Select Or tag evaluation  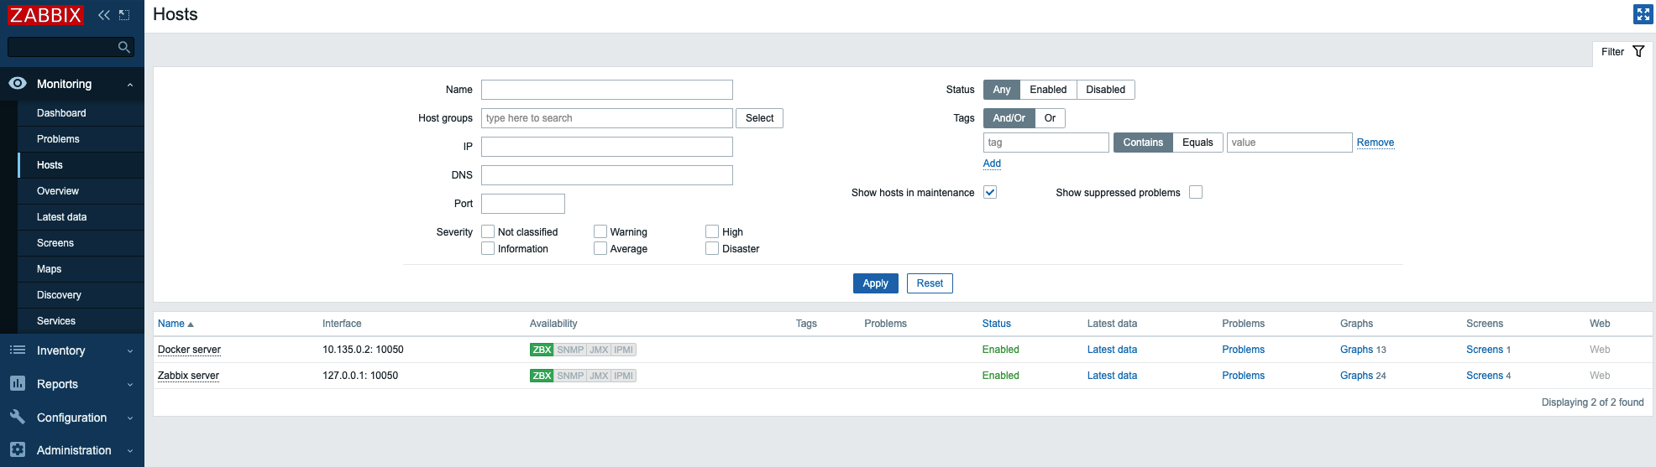click(1050, 118)
